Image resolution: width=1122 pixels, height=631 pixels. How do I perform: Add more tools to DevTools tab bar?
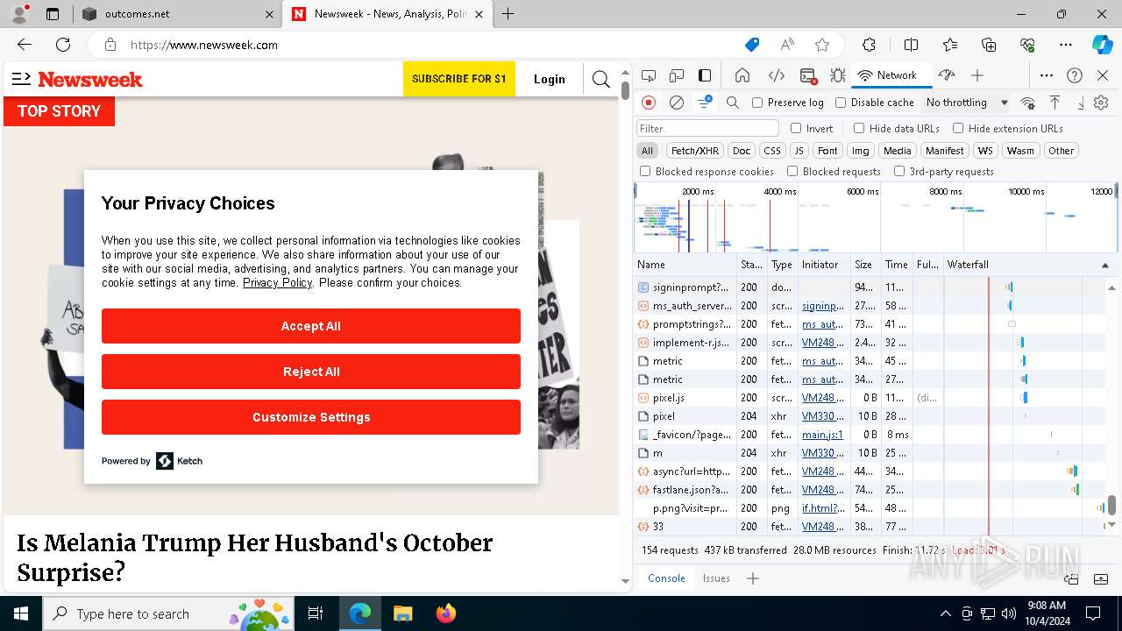point(977,75)
